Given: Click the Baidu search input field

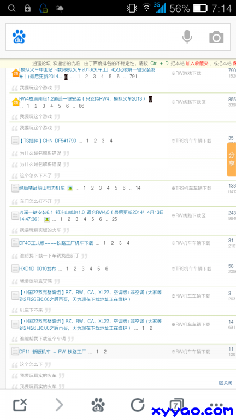Looking at the screenshot, I should [118, 37].
